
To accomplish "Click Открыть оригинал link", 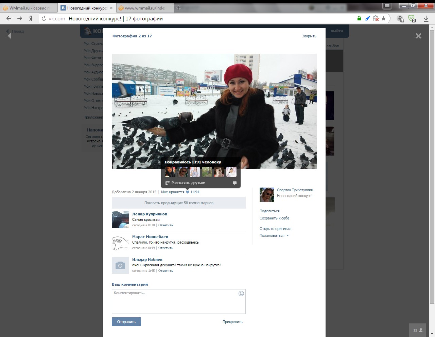I will coord(275,229).
